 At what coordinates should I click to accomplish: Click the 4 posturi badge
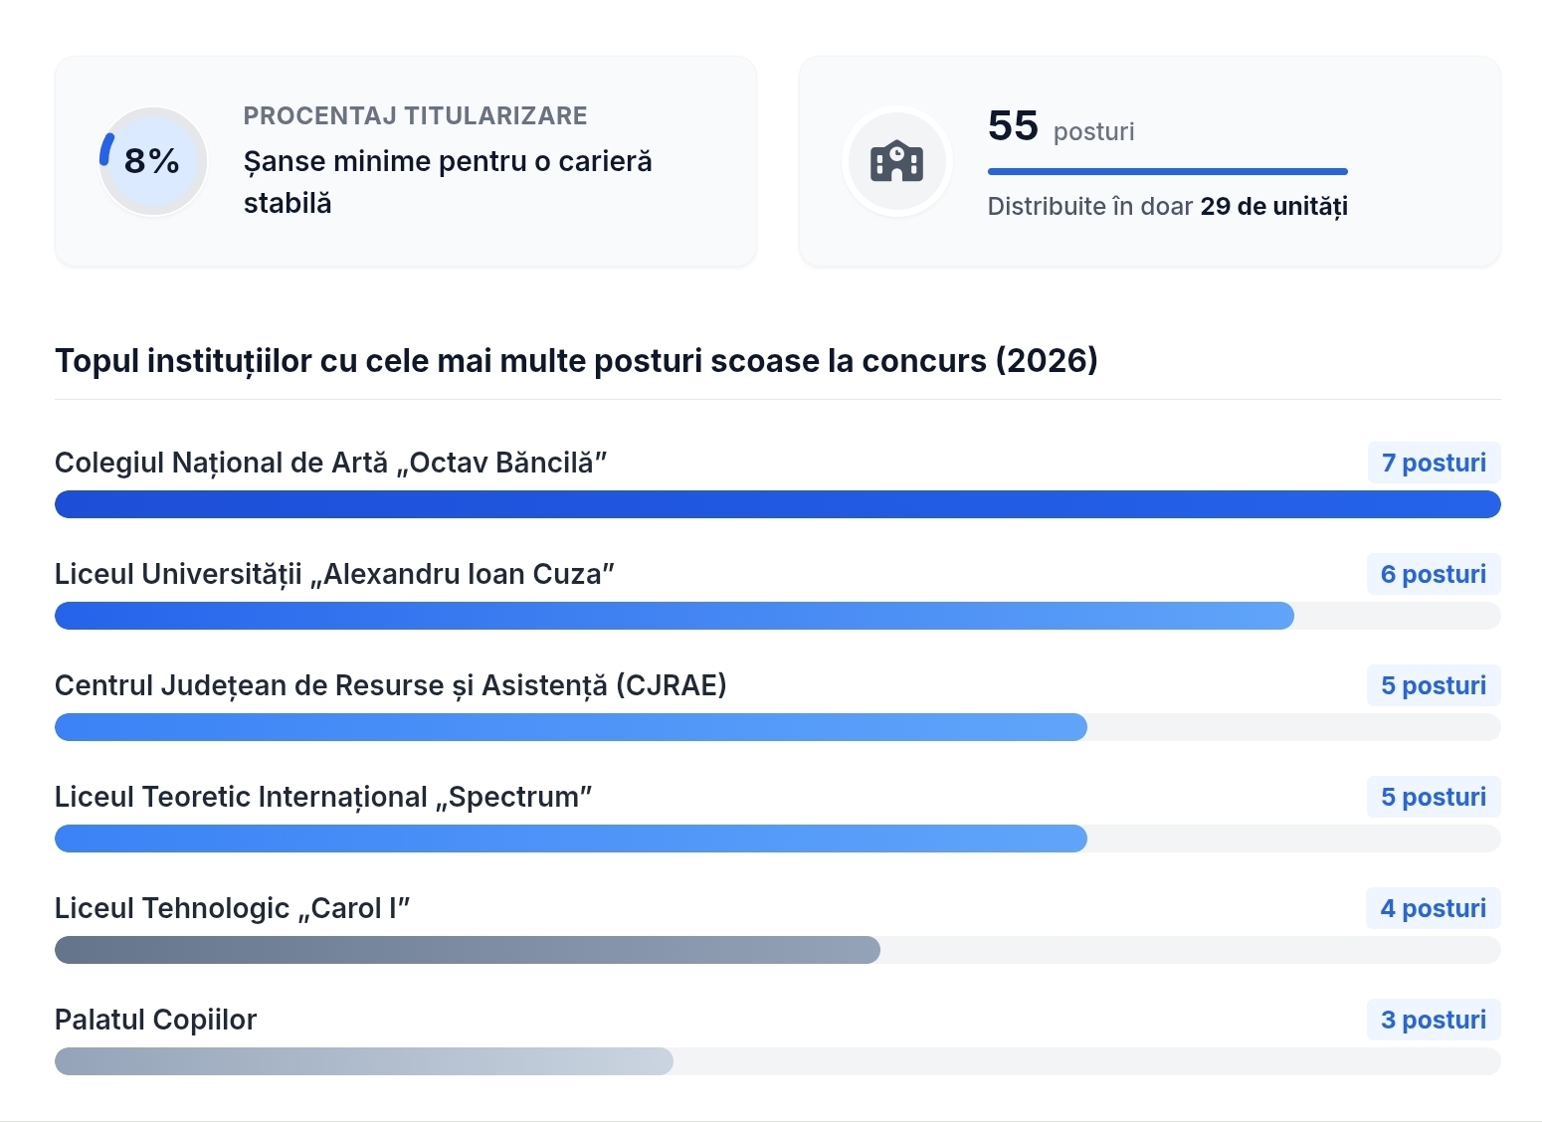[x=1434, y=908]
